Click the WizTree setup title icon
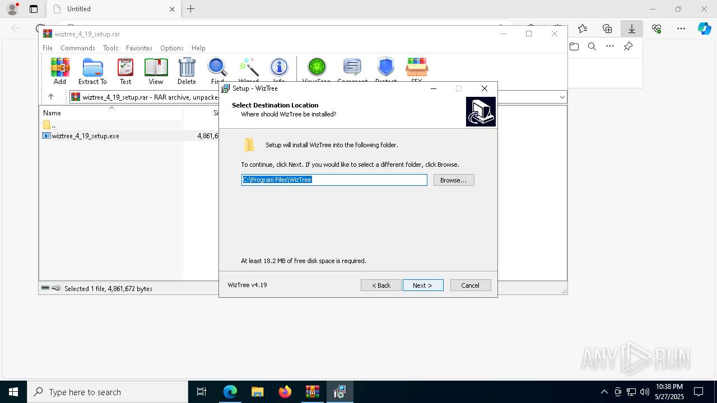This screenshot has height=403, width=717. [x=226, y=88]
